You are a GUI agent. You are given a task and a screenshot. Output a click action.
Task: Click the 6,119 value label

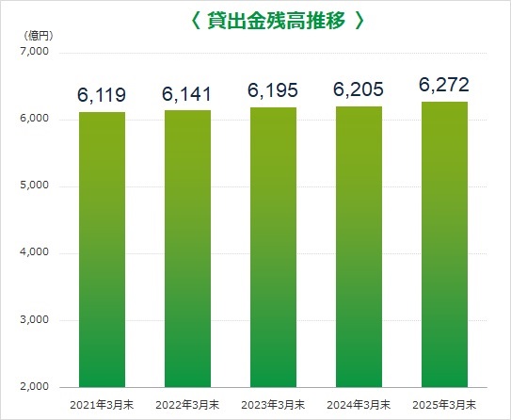pos(102,95)
